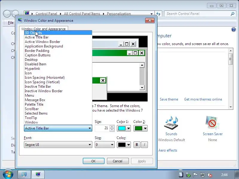Click OK in the dialog
This screenshot has height=179, width=239.
click(x=94, y=161)
